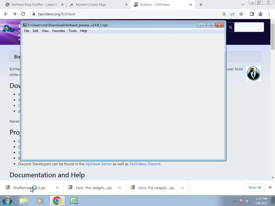
Task: Expand options for first Sonic zip download
Action: click(120, 188)
